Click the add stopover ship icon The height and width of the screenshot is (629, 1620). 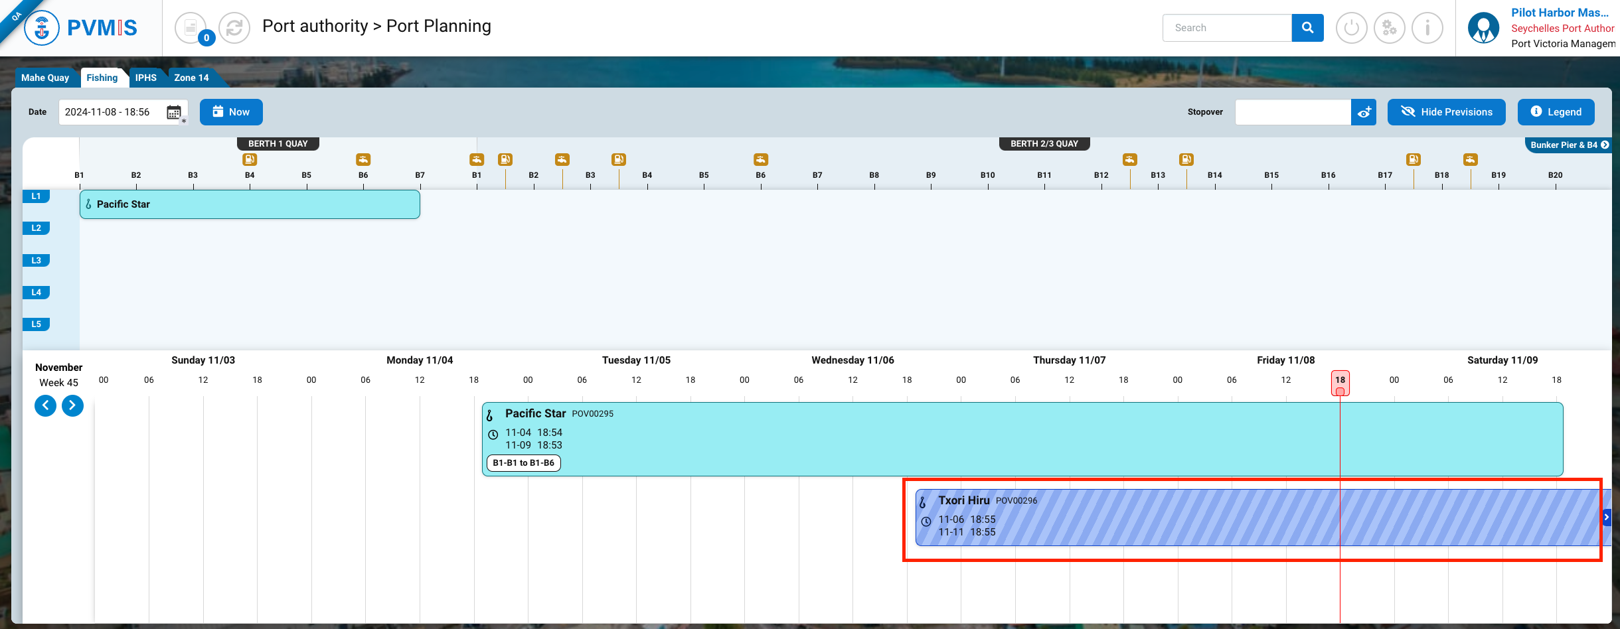pos(1364,112)
